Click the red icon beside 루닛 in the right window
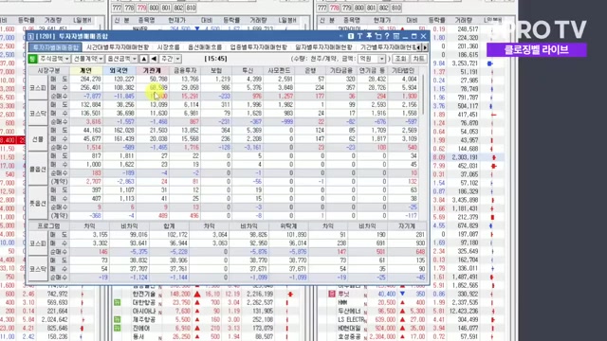This screenshot has height=341, width=607. (332, 294)
